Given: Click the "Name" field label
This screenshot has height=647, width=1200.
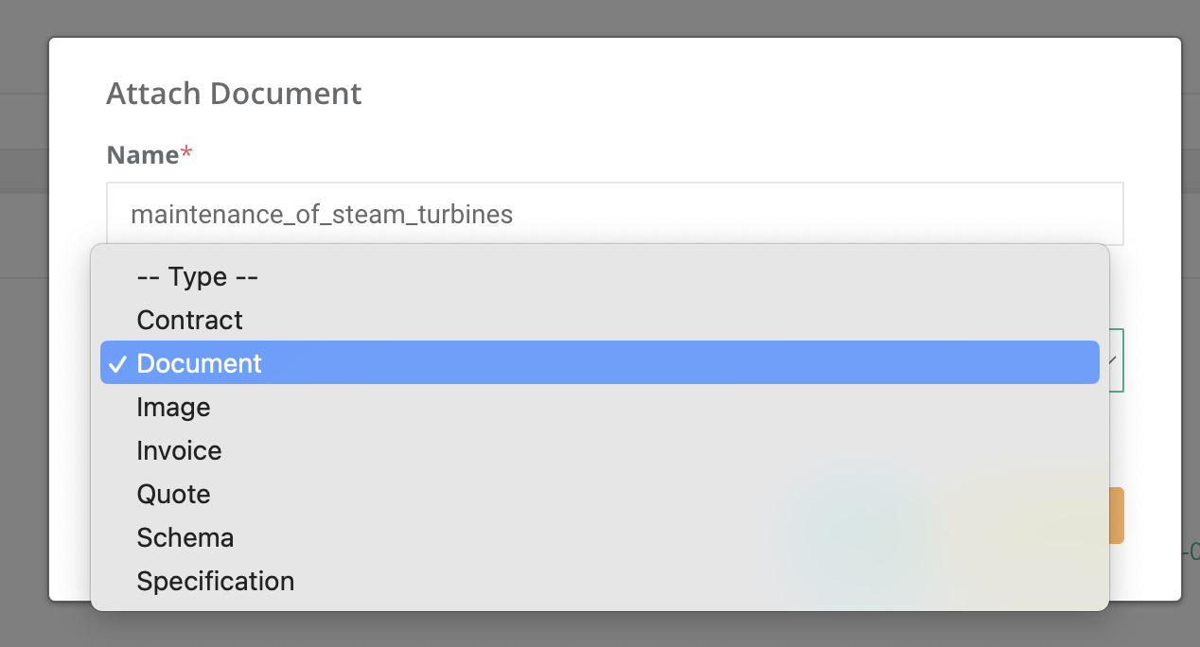Looking at the screenshot, I should point(142,154).
